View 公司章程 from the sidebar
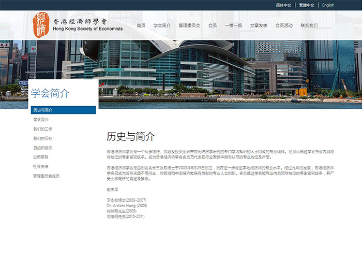 (x=41, y=157)
